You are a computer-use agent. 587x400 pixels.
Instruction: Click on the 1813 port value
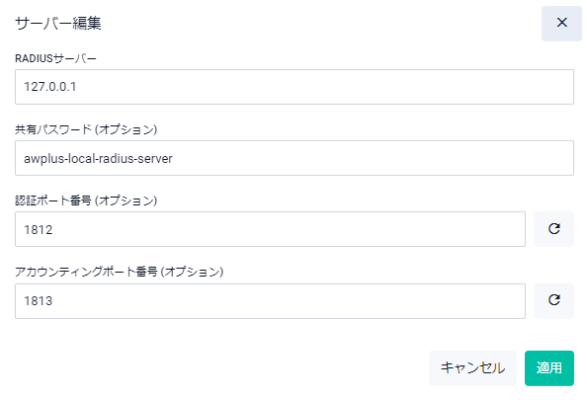[x=39, y=301]
